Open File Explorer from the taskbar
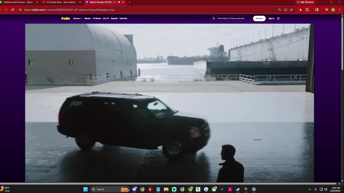The width and height of the screenshot is (344, 193). pyautogui.click(x=166, y=189)
